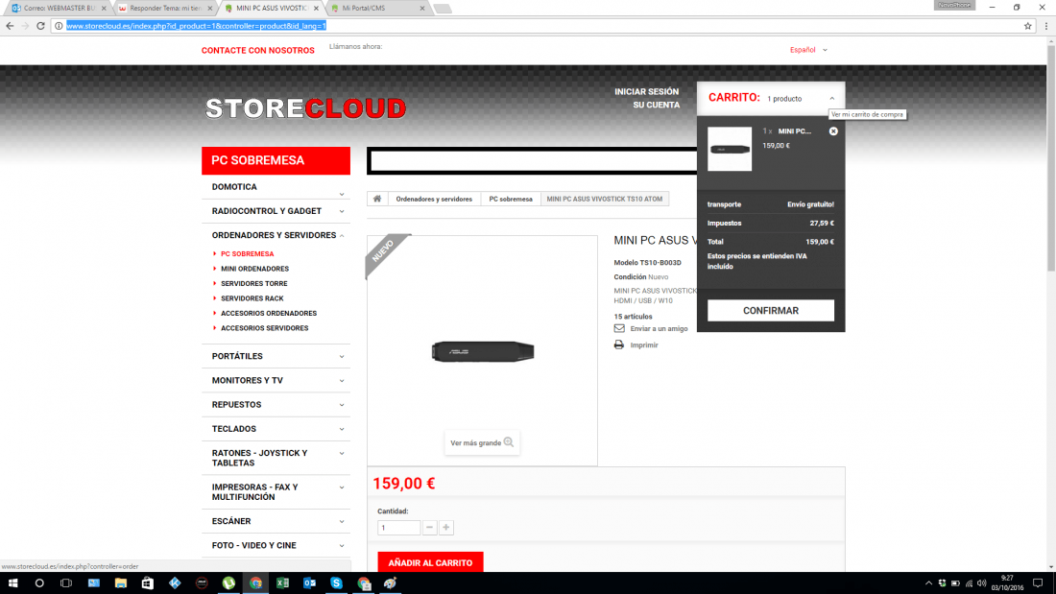Open Chrome menu three dots
The image size is (1056, 594).
coord(1045,26)
